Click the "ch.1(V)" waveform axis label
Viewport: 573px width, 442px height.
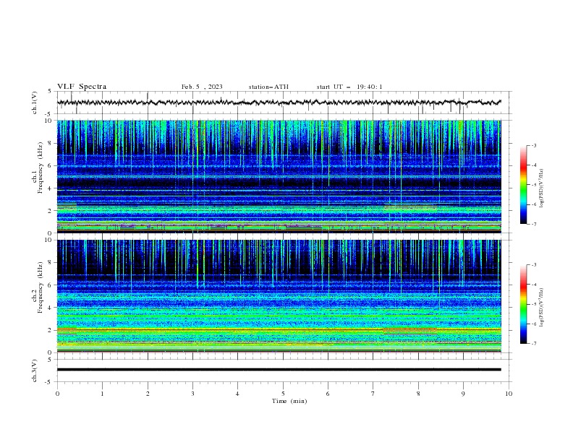[x=35, y=103]
